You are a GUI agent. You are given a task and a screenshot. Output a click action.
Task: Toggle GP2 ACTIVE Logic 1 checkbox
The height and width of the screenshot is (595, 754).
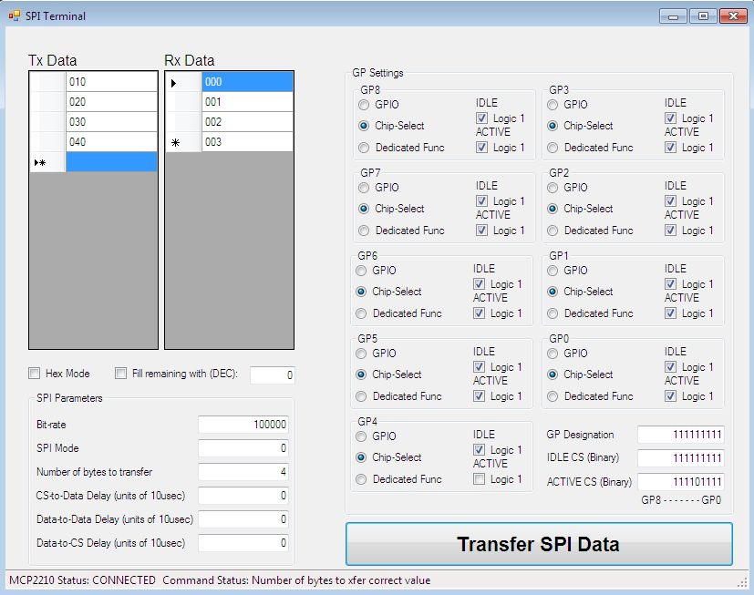[x=670, y=231]
